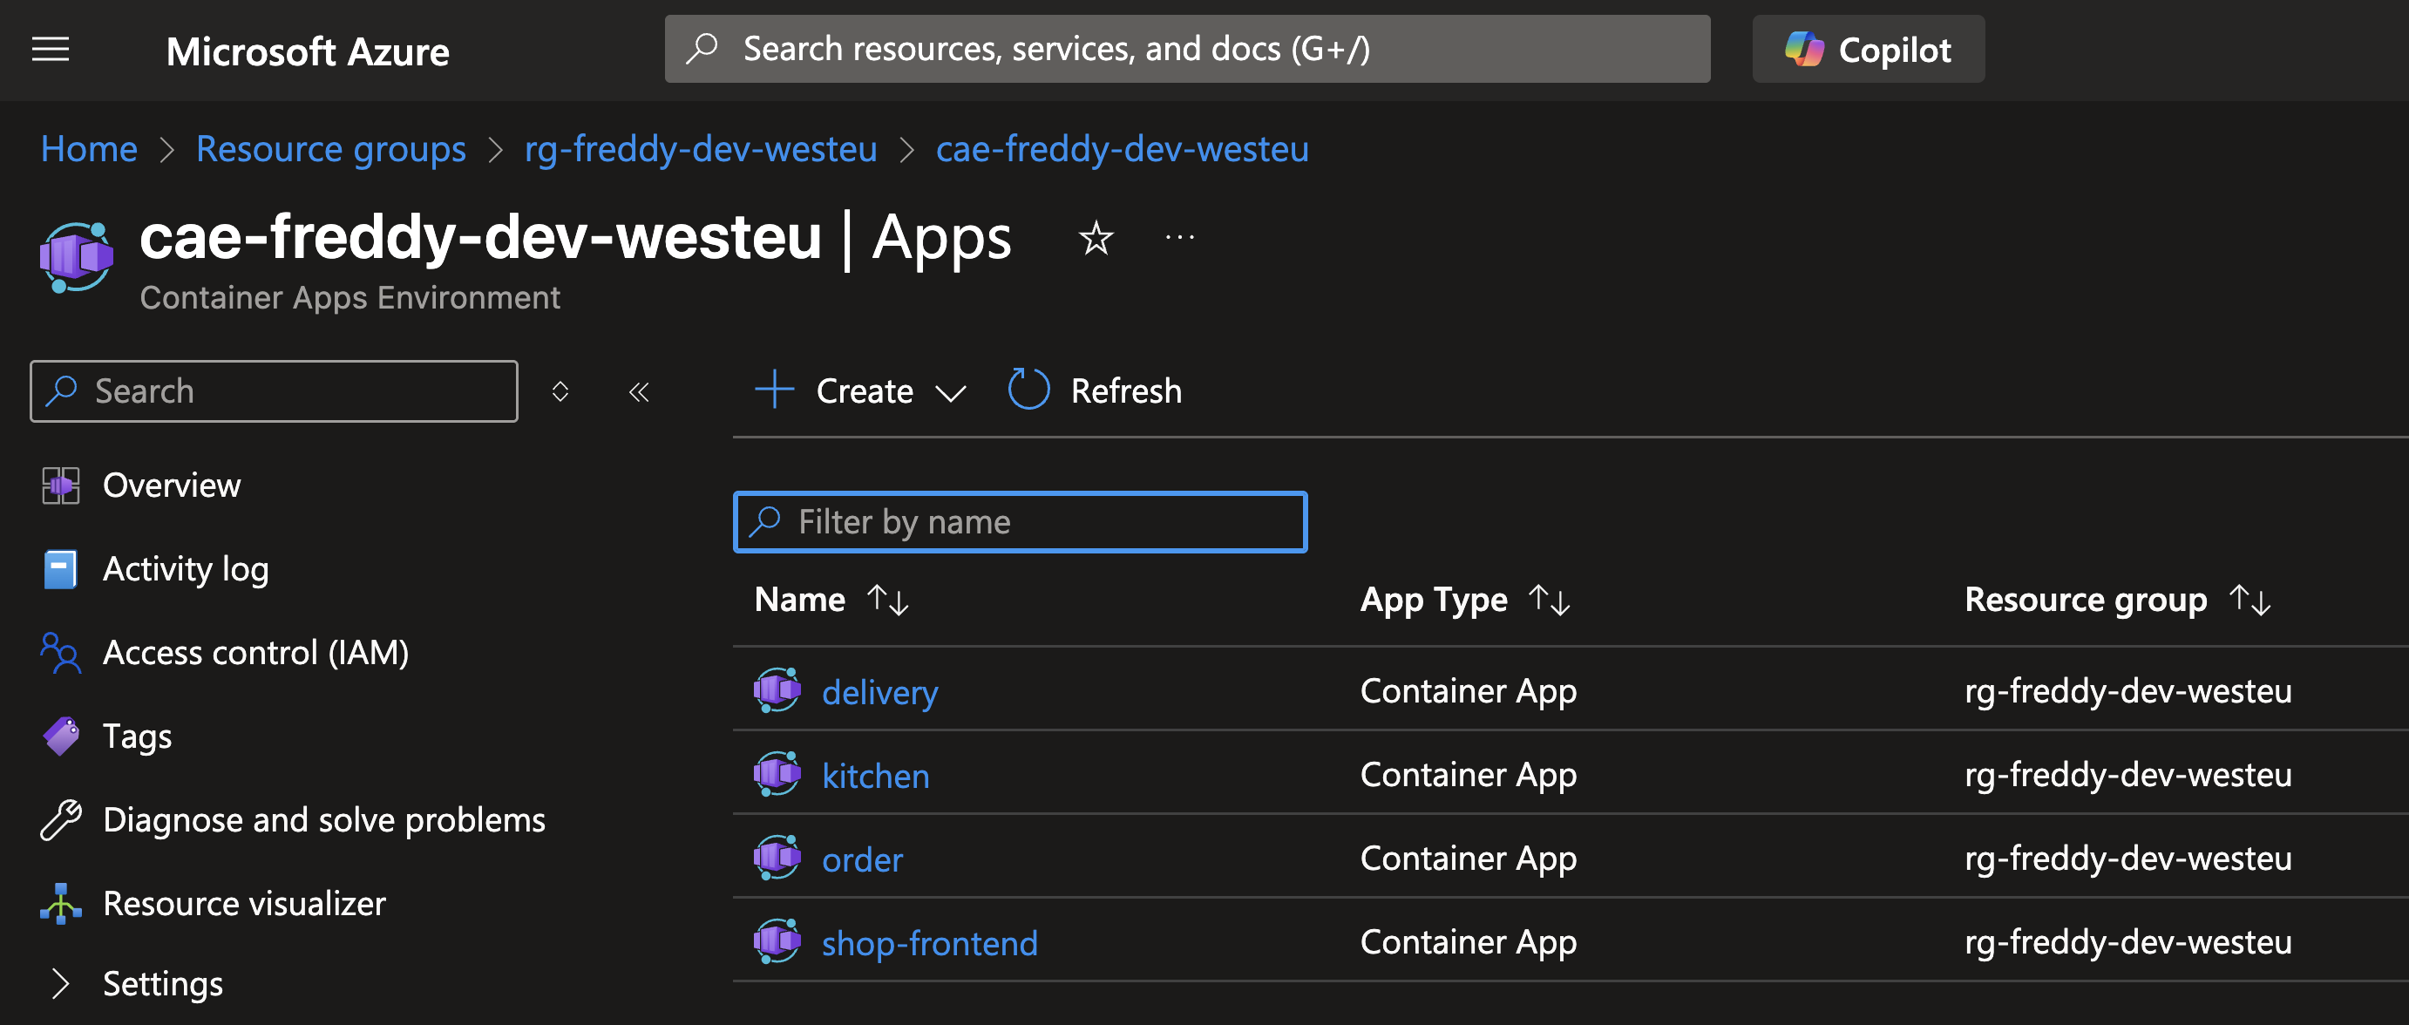Open the kitchen container app
The width and height of the screenshot is (2409, 1025).
(875, 776)
